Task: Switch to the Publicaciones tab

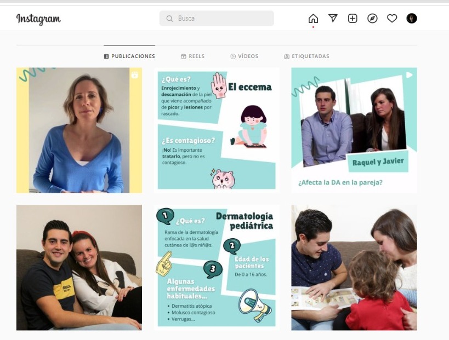Action: (x=129, y=56)
